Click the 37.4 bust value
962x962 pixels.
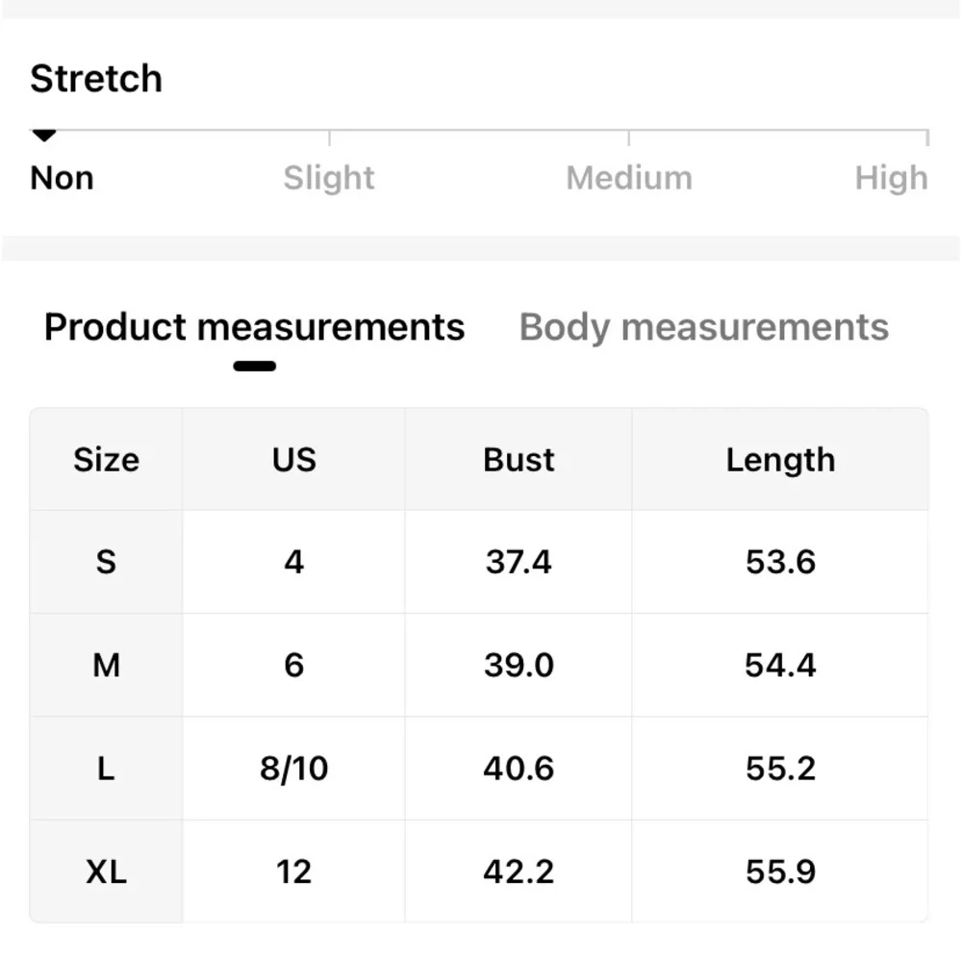tap(519, 562)
